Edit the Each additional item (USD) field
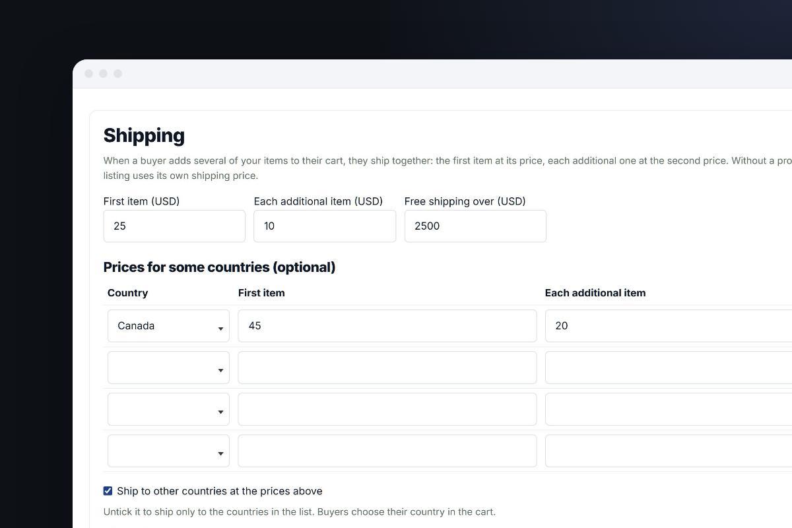This screenshot has height=528, width=792. click(x=325, y=226)
